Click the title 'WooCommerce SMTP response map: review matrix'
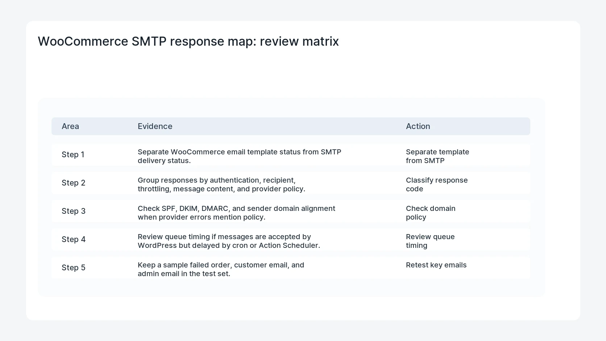The width and height of the screenshot is (606, 341). (x=188, y=41)
